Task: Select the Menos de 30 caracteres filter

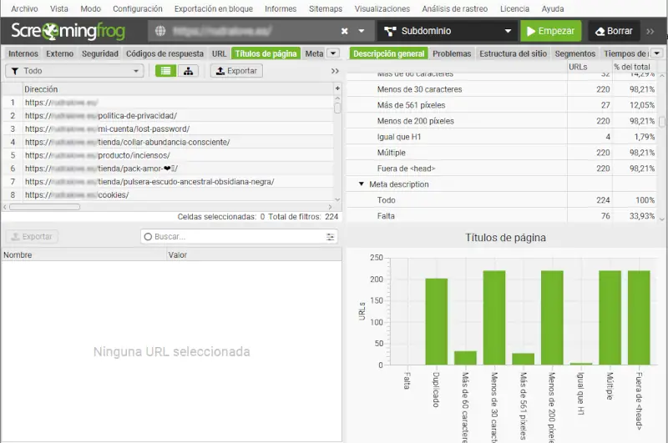Action: click(502, 89)
